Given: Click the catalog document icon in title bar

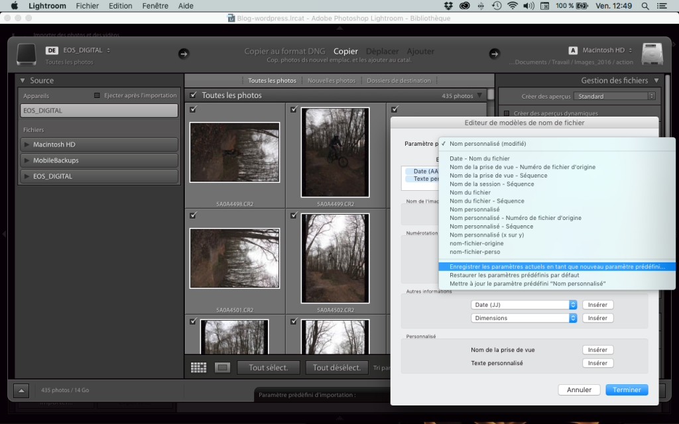Looking at the screenshot, I should coord(231,18).
